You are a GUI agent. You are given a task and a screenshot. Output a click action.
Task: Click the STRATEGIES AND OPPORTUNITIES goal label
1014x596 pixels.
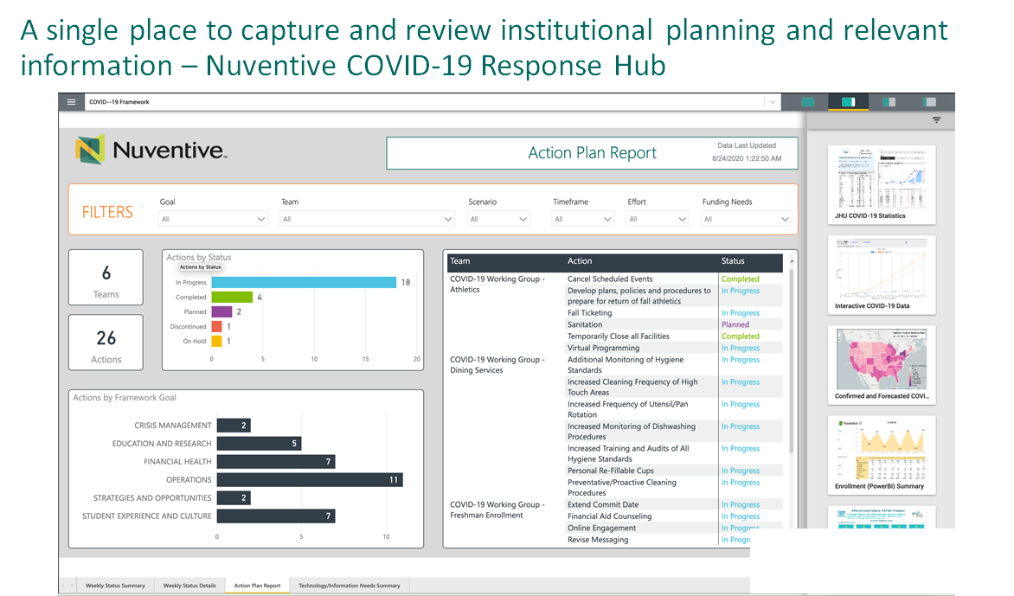(152, 497)
